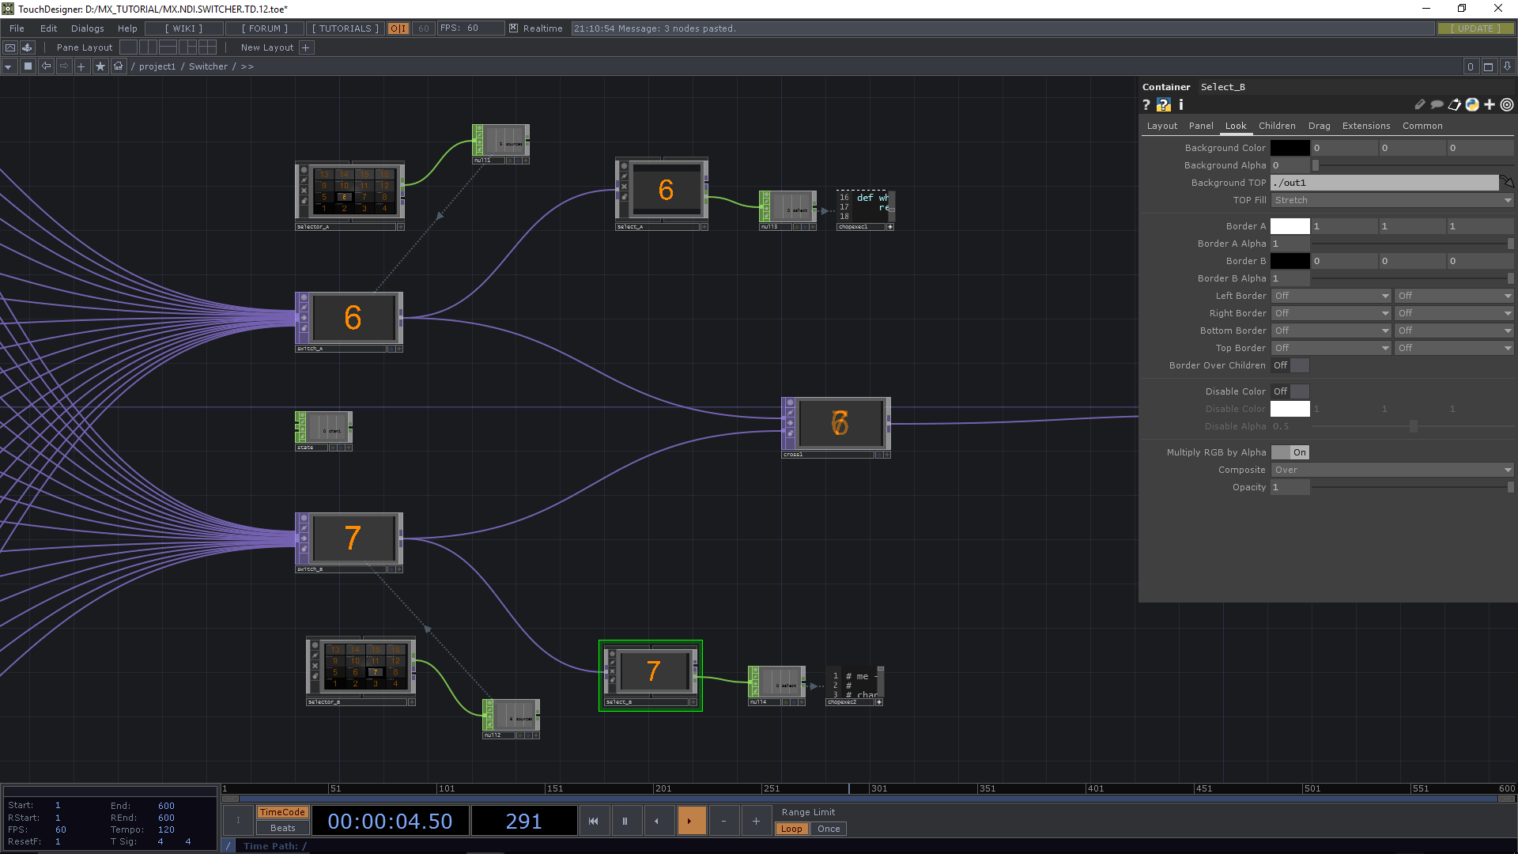
Task: Pause timeline playback
Action: 625,821
